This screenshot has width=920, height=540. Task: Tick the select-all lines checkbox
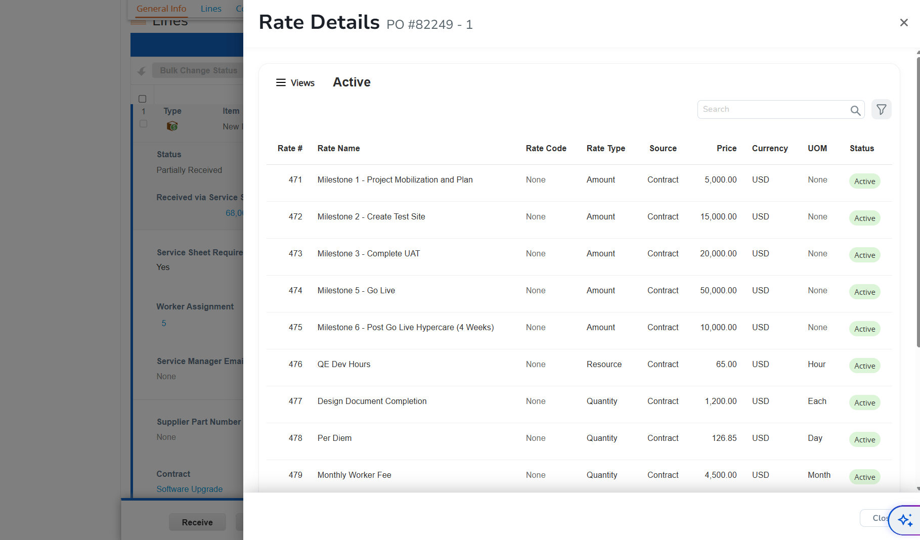click(143, 99)
